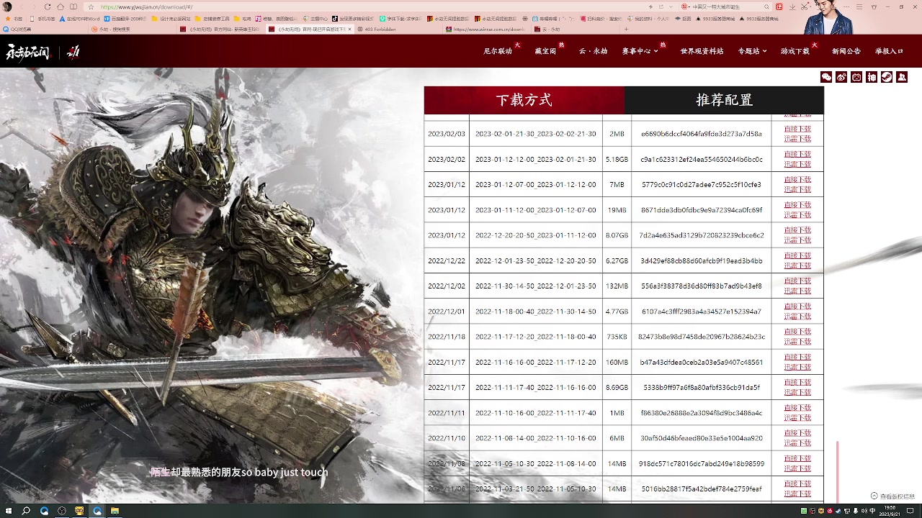Open the 藏宝阁 nav item
This screenshot has width=922, height=518.
click(x=545, y=51)
